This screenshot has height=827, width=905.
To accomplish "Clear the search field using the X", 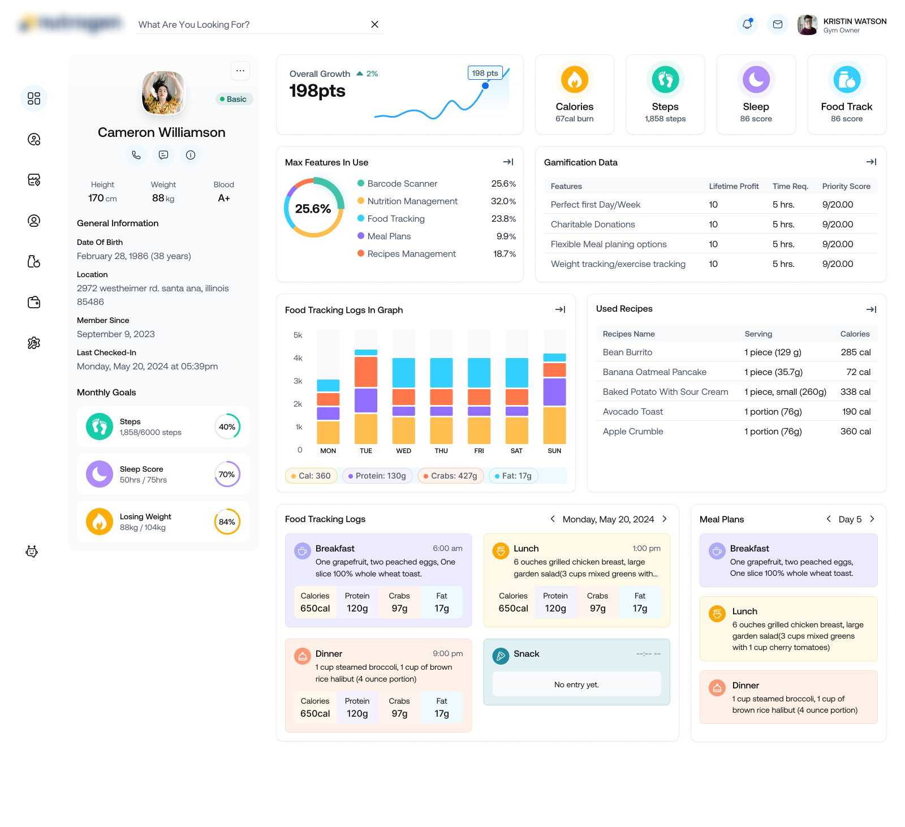I will click(374, 24).
